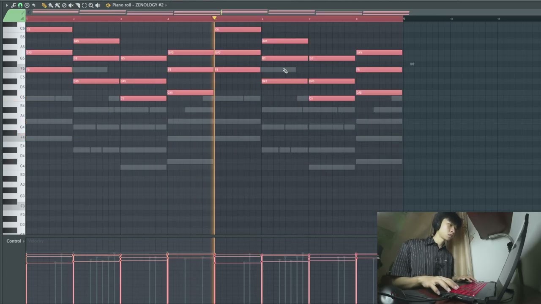The height and width of the screenshot is (304, 541).
Task: Select the Paint brush tool
Action: [x=51, y=5]
